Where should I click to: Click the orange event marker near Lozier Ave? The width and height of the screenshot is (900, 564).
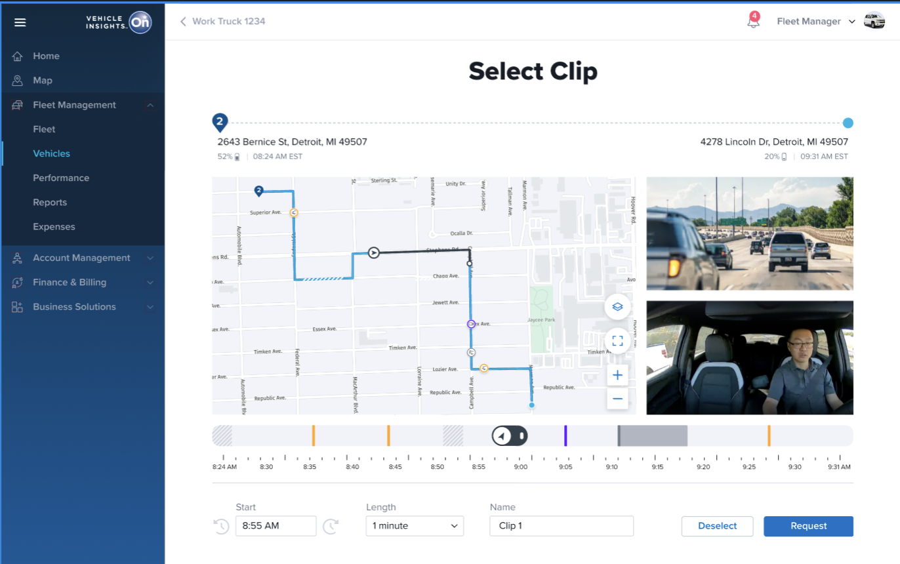click(484, 368)
